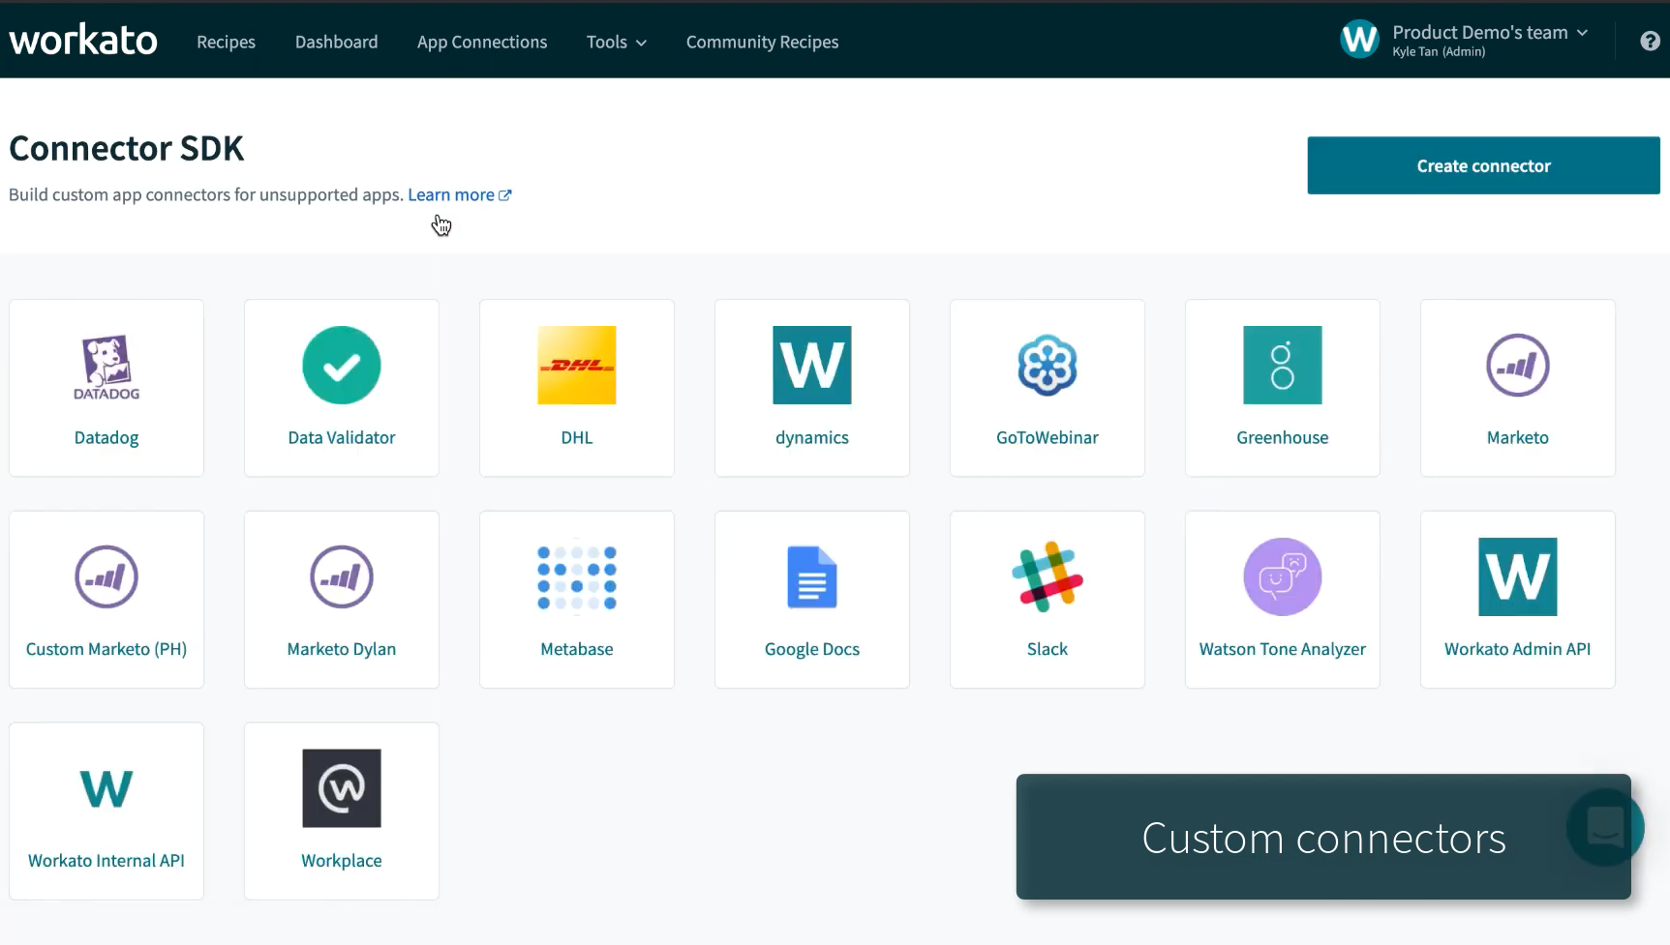Click the Marketo Dylan label
Screen dimensions: 1670x945
coord(342,649)
